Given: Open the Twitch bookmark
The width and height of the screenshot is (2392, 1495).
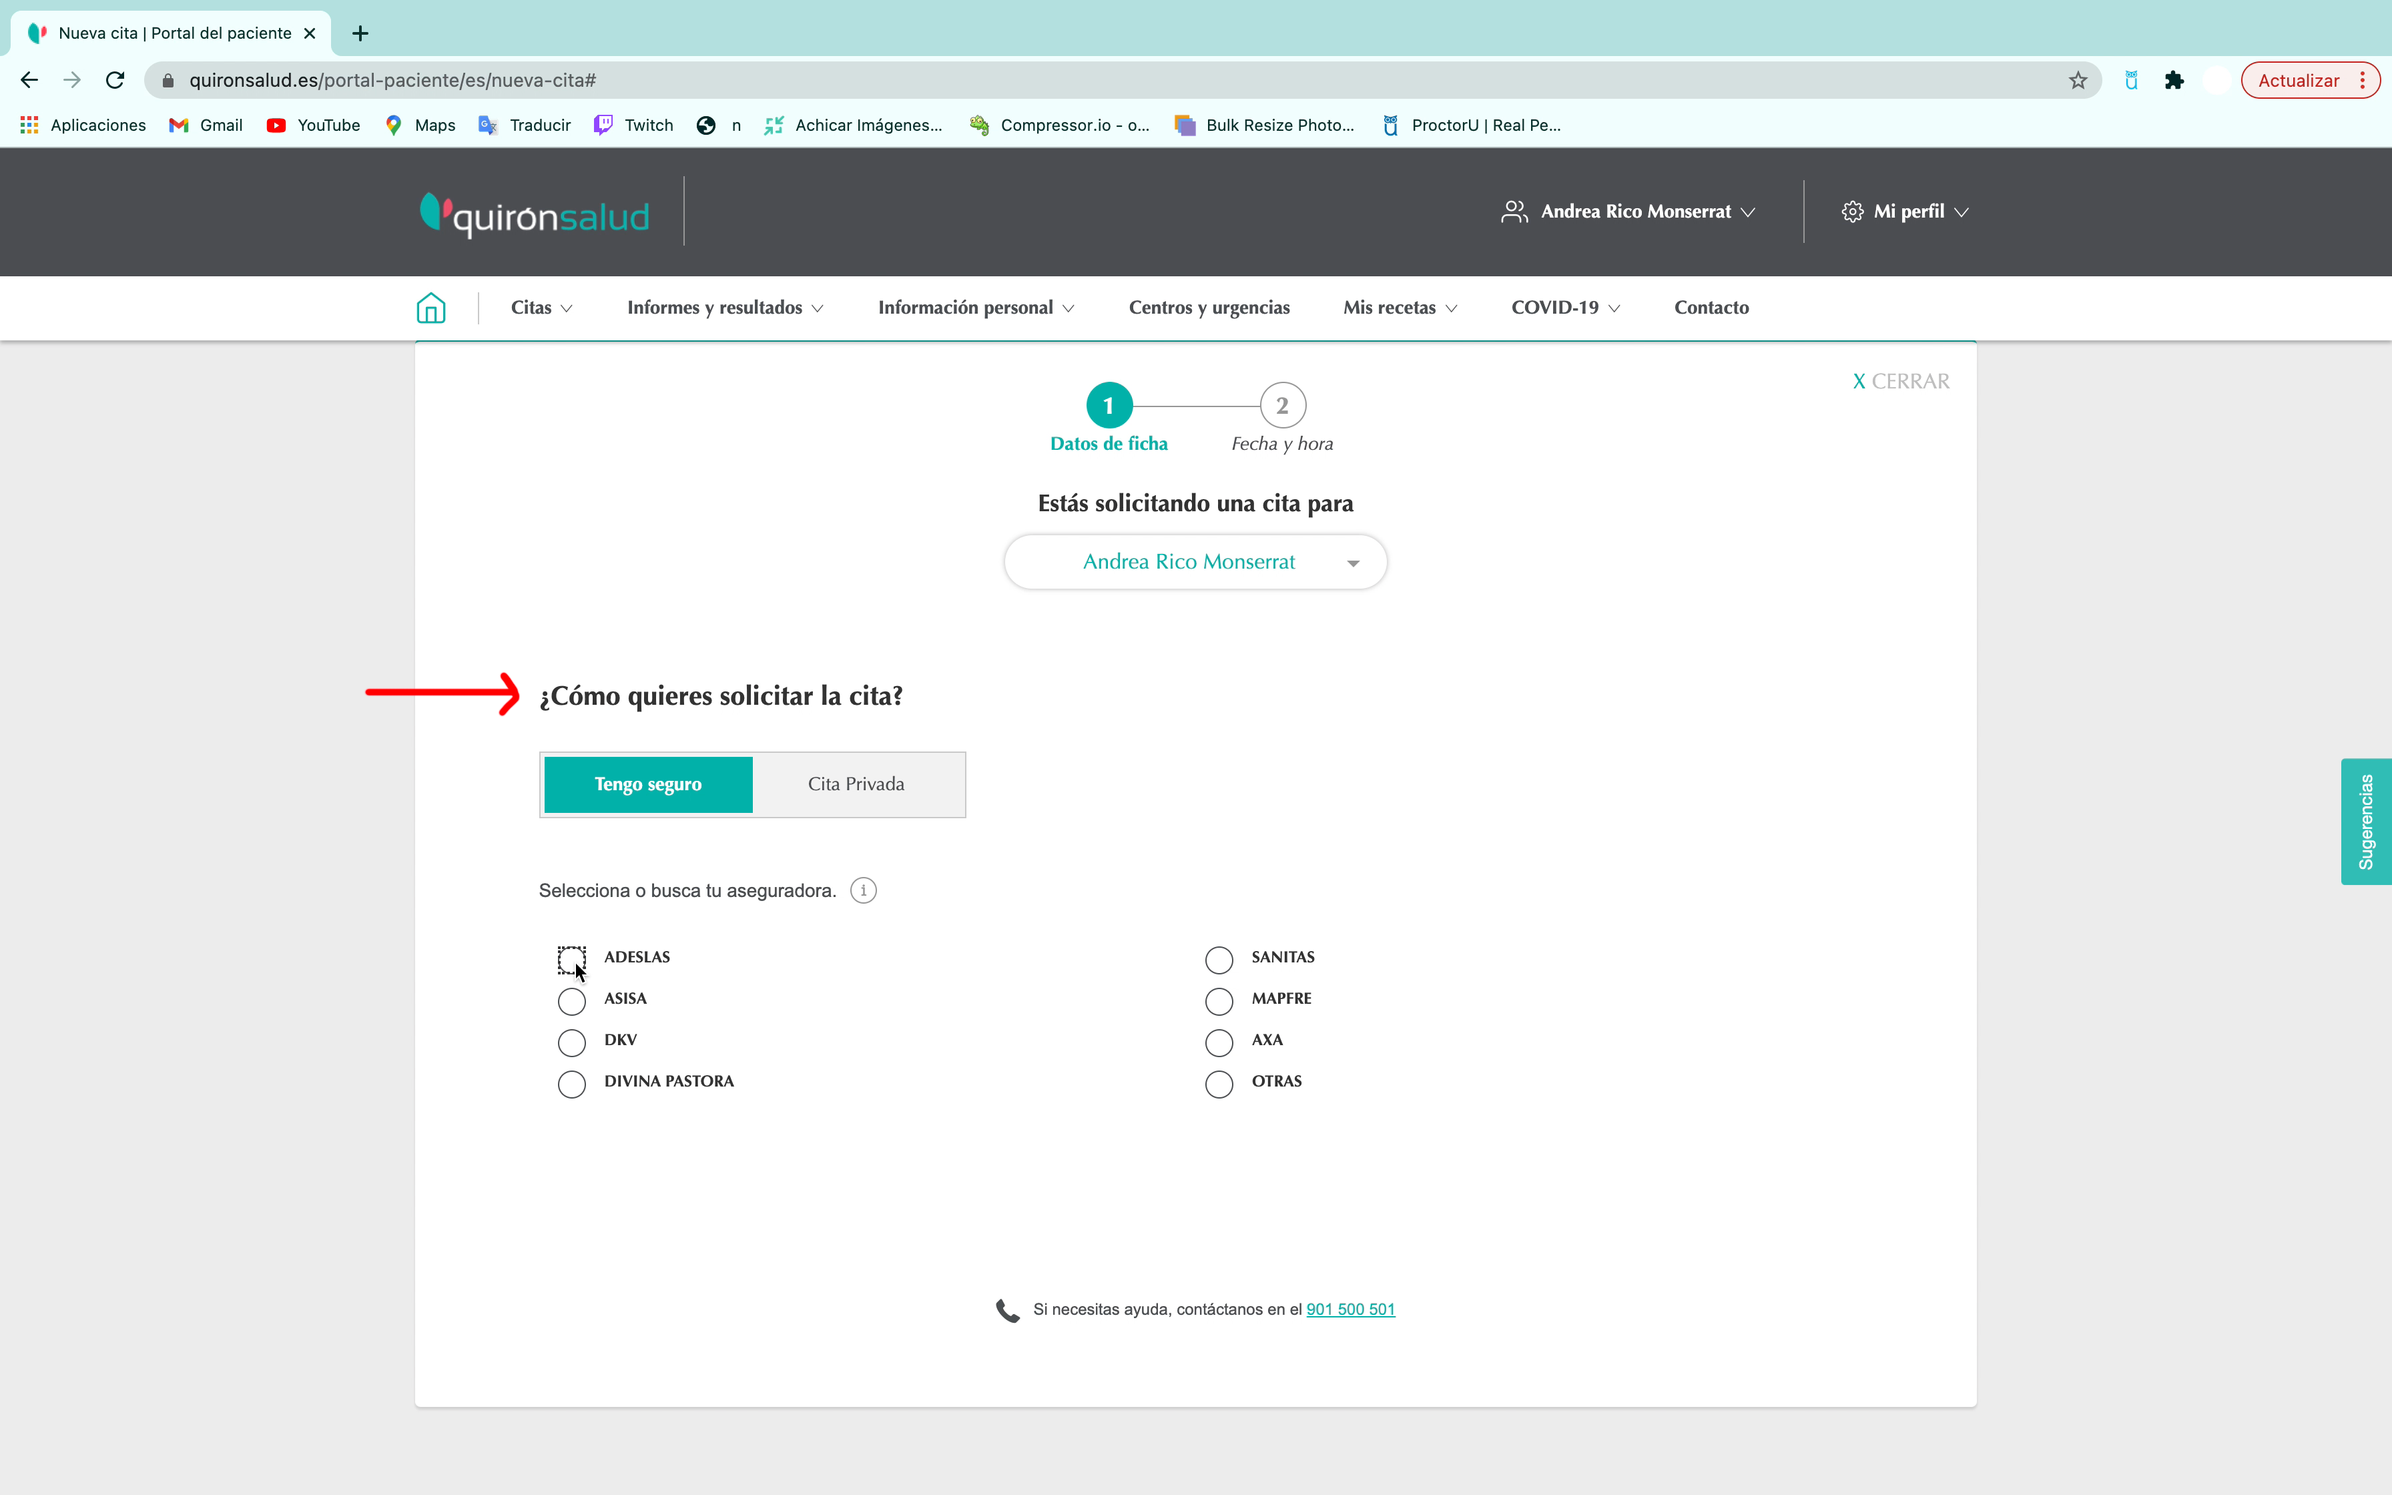Looking at the screenshot, I should [x=633, y=125].
